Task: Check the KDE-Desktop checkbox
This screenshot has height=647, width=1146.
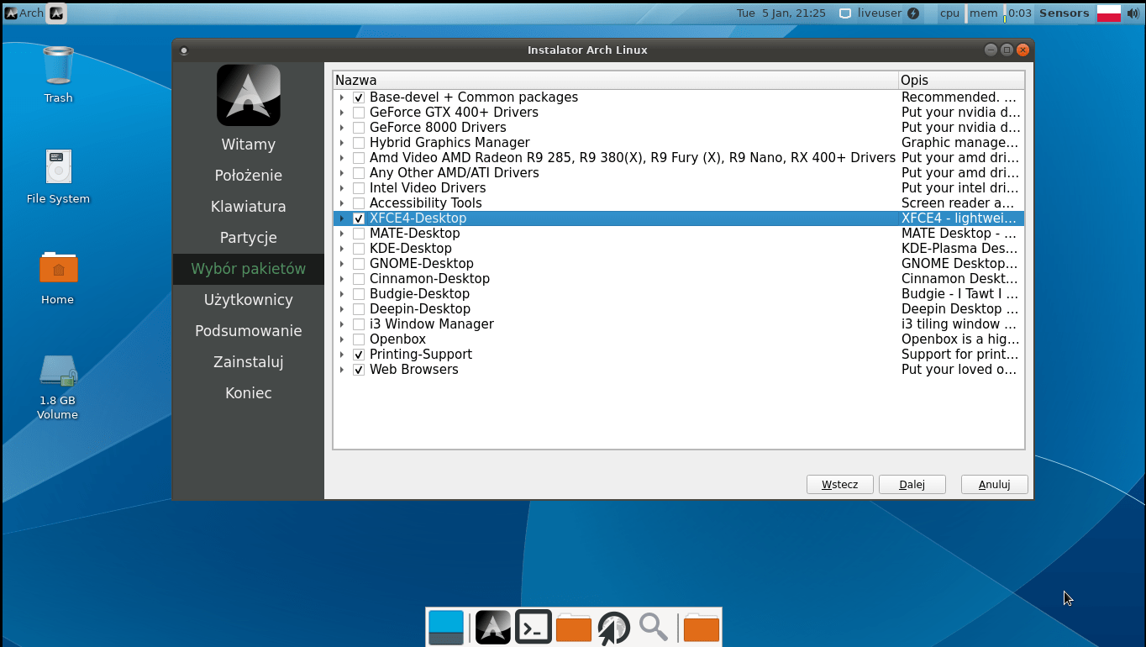Action: pyautogui.click(x=359, y=249)
